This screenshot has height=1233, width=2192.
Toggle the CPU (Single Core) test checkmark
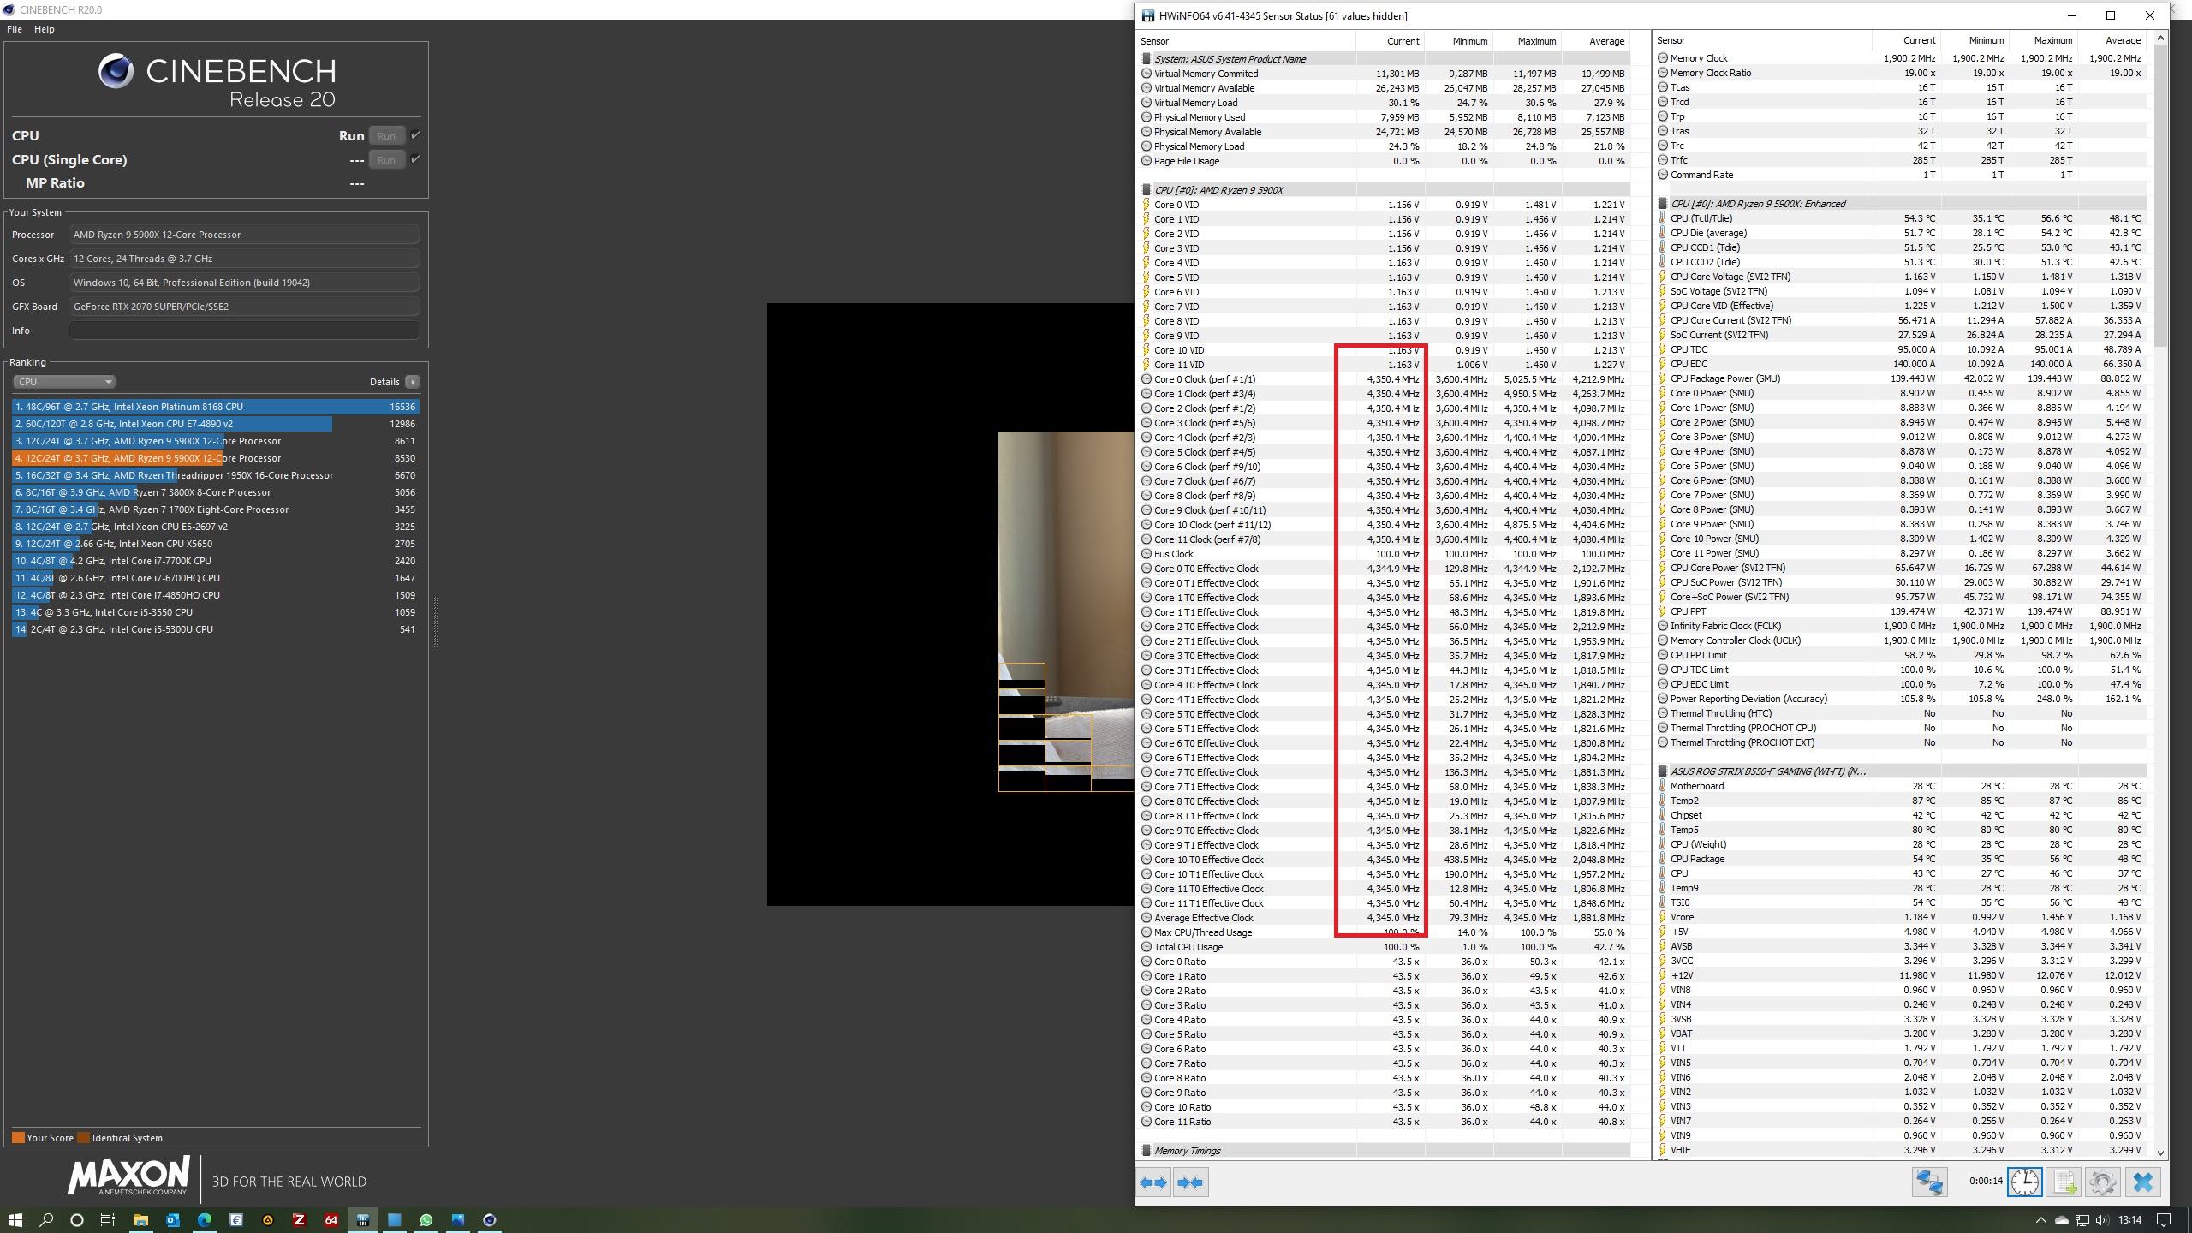coord(415,159)
